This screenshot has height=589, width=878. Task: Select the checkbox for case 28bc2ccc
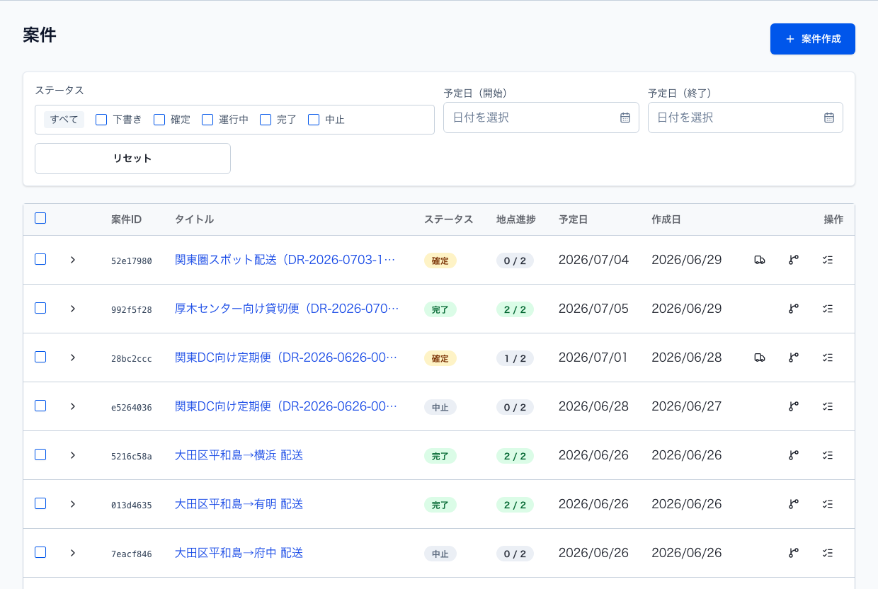(40, 357)
